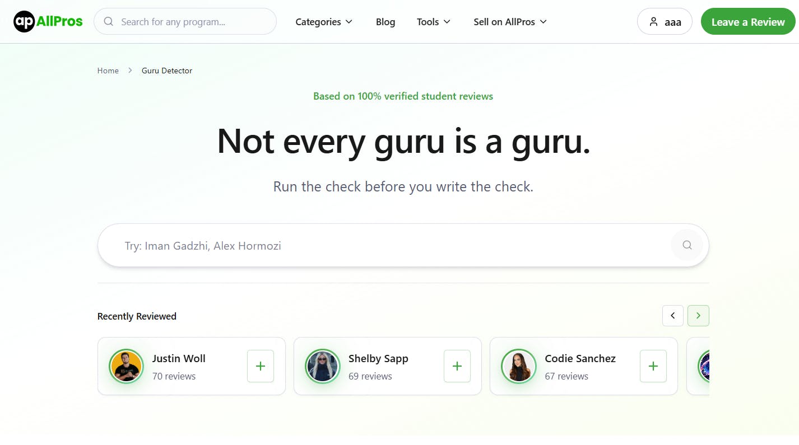
Task: Open Justin Woll's avatar photo
Action: pyautogui.click(x=126, y=366)
